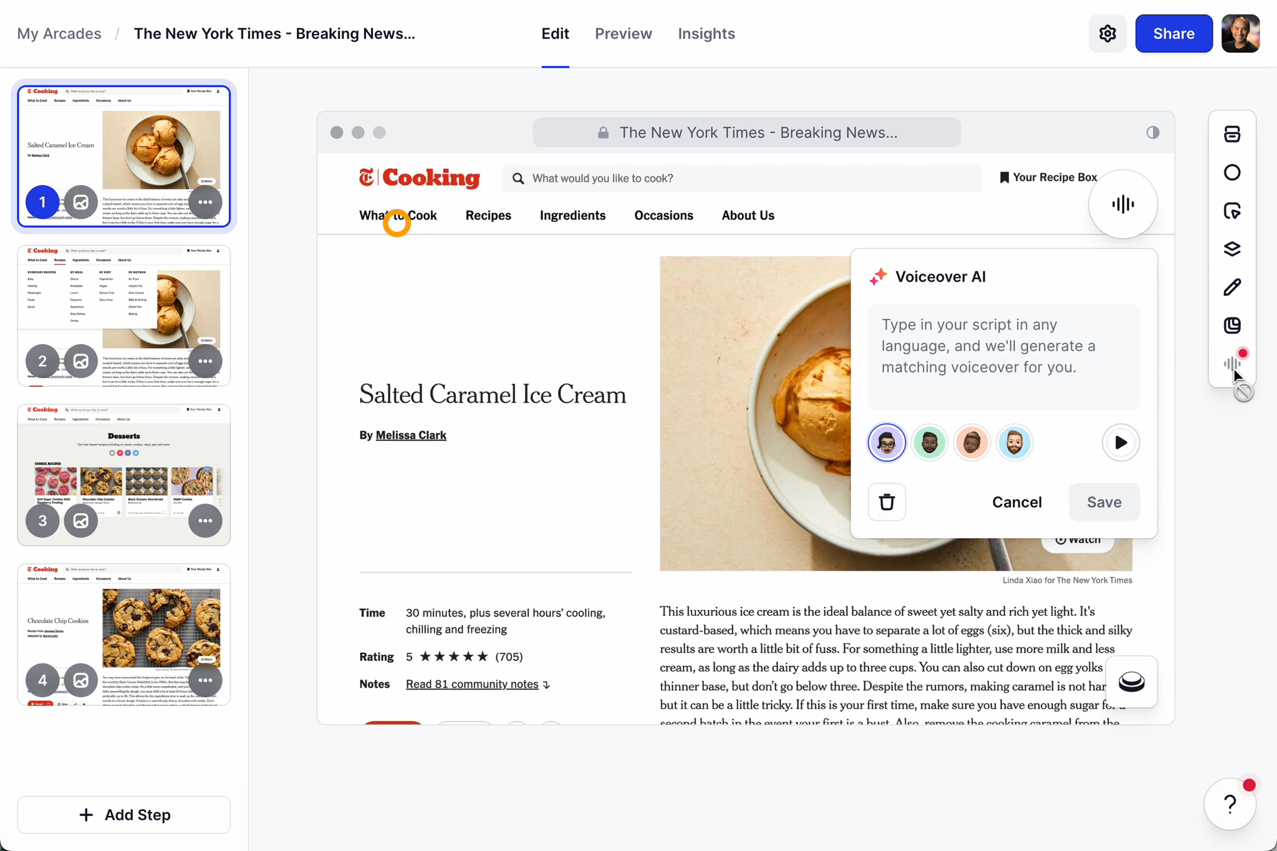This screenshot has width=1277, height=851.
Task: Click Save button in Voiceover AI
Action: pyautogui.click(x=1104, y=502)
